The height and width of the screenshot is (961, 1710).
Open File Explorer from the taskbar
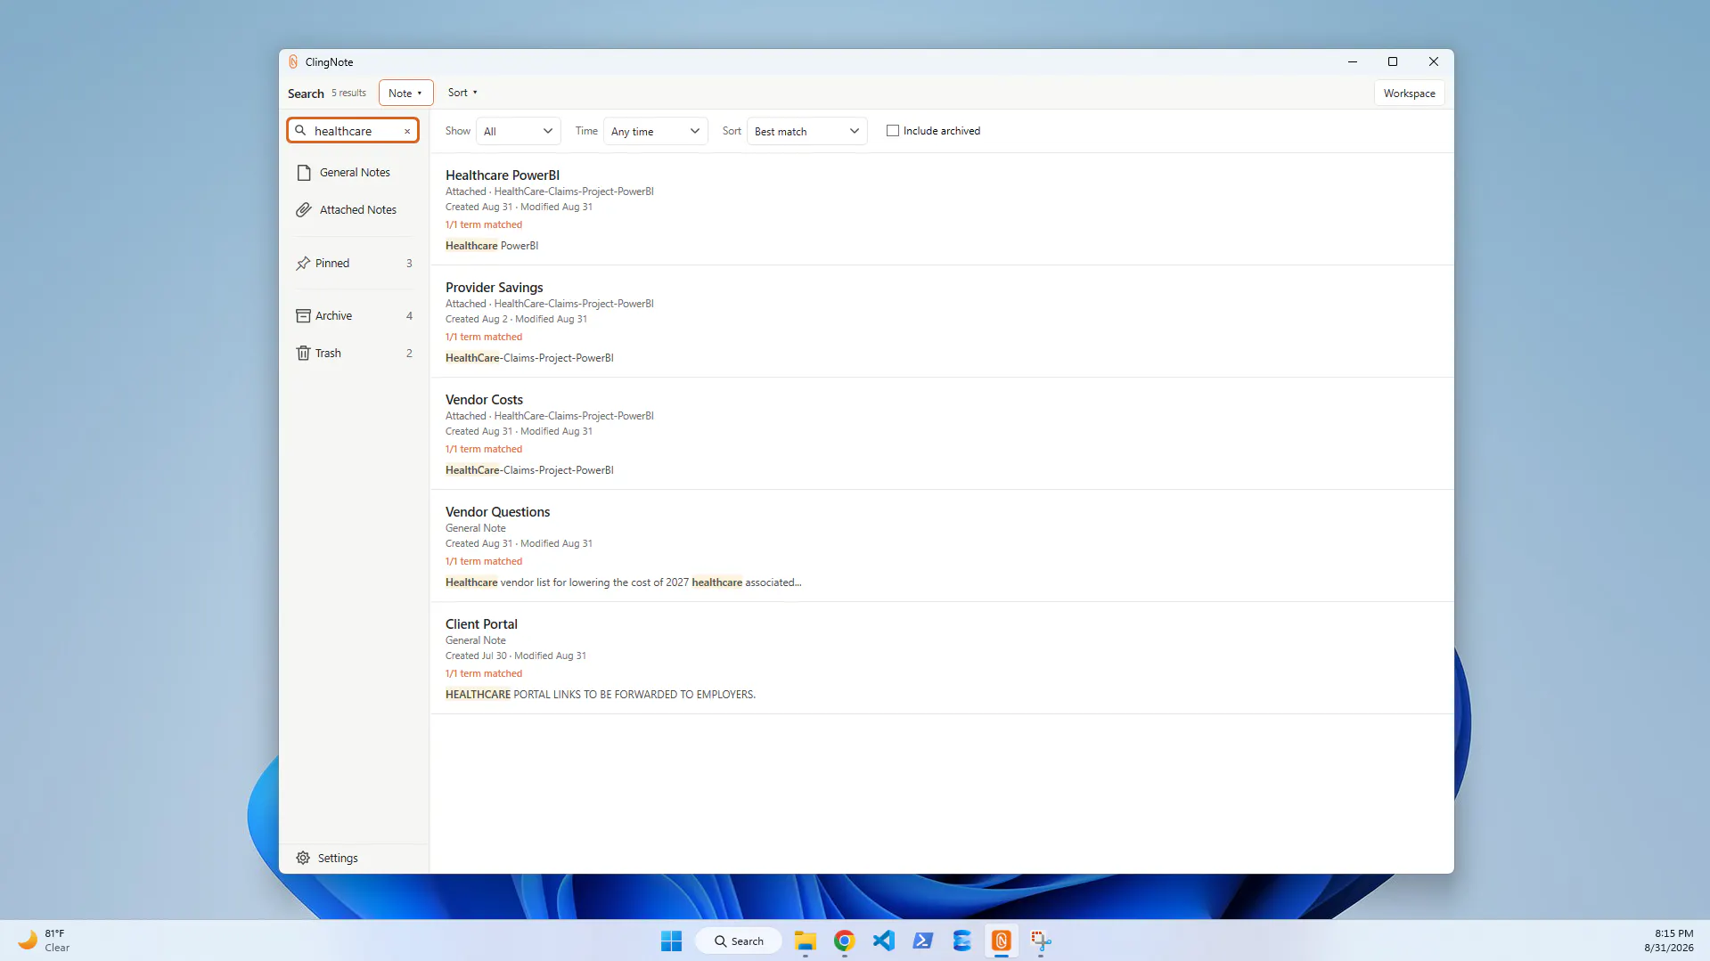point(806,941)
